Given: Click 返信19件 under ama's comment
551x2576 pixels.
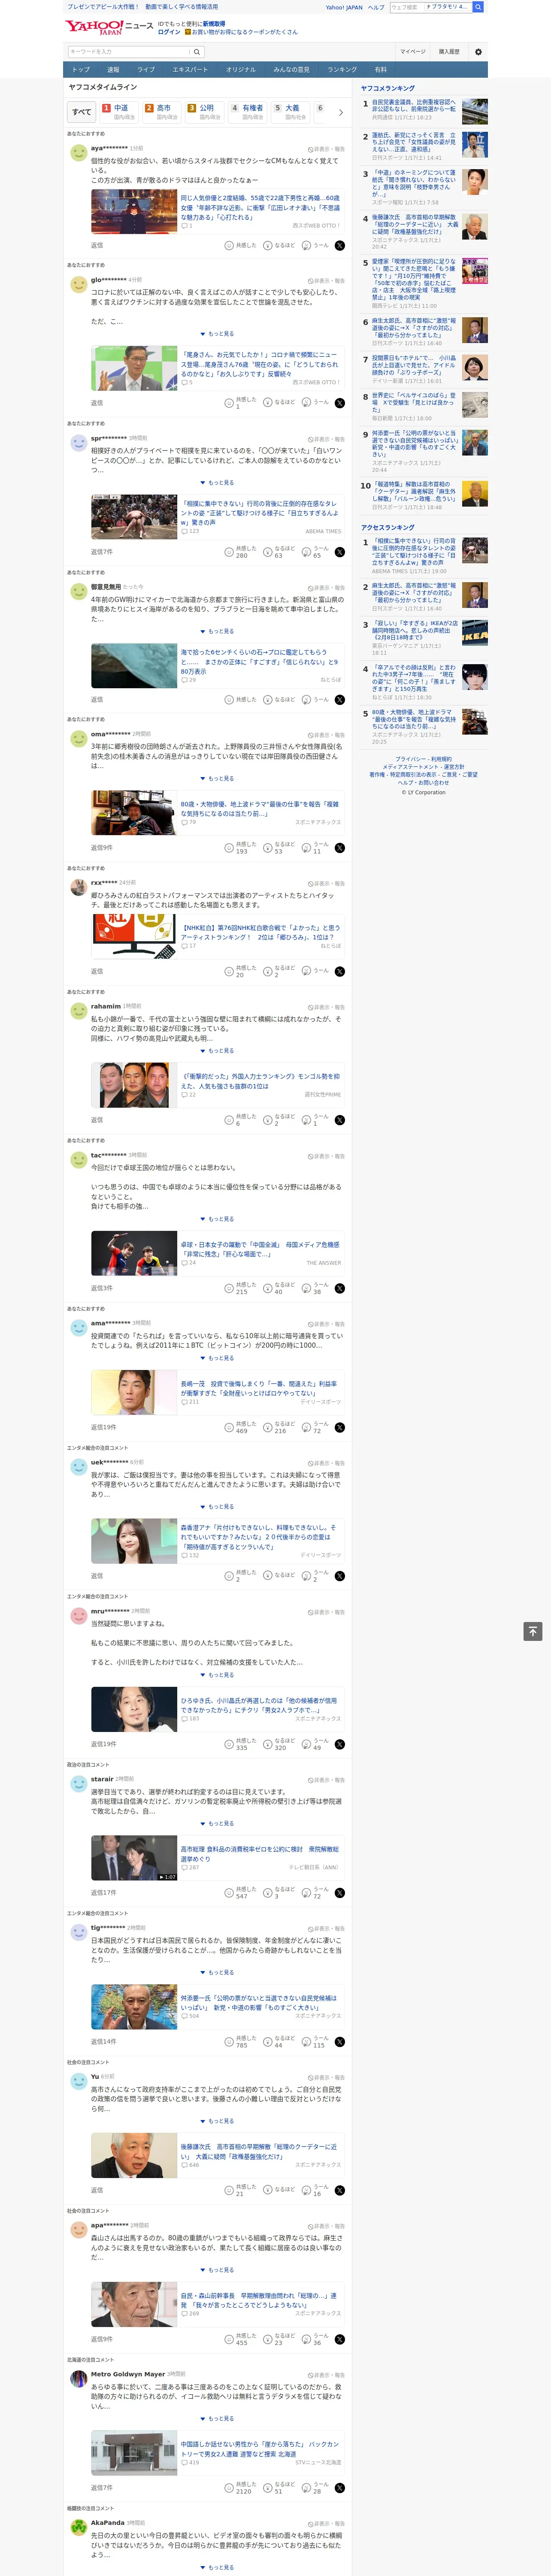Looking at the screenshot, I should [104, 1427].
